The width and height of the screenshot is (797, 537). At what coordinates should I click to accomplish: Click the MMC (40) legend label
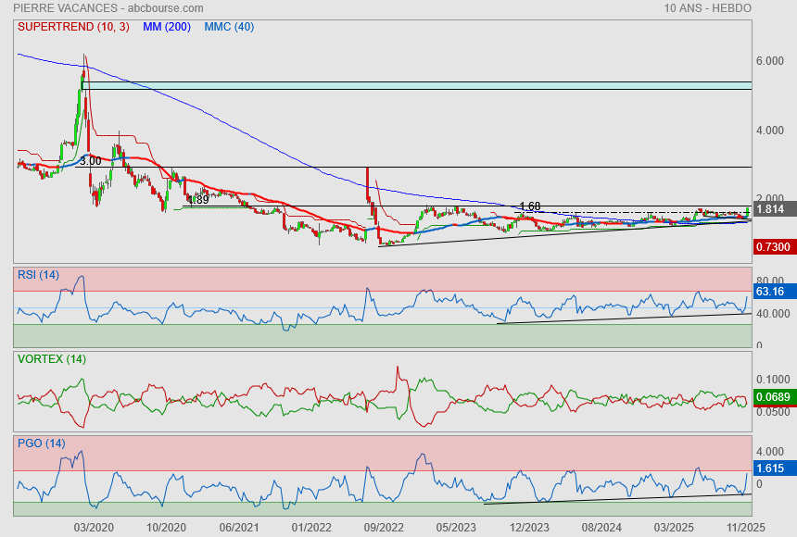pos(229,27)
